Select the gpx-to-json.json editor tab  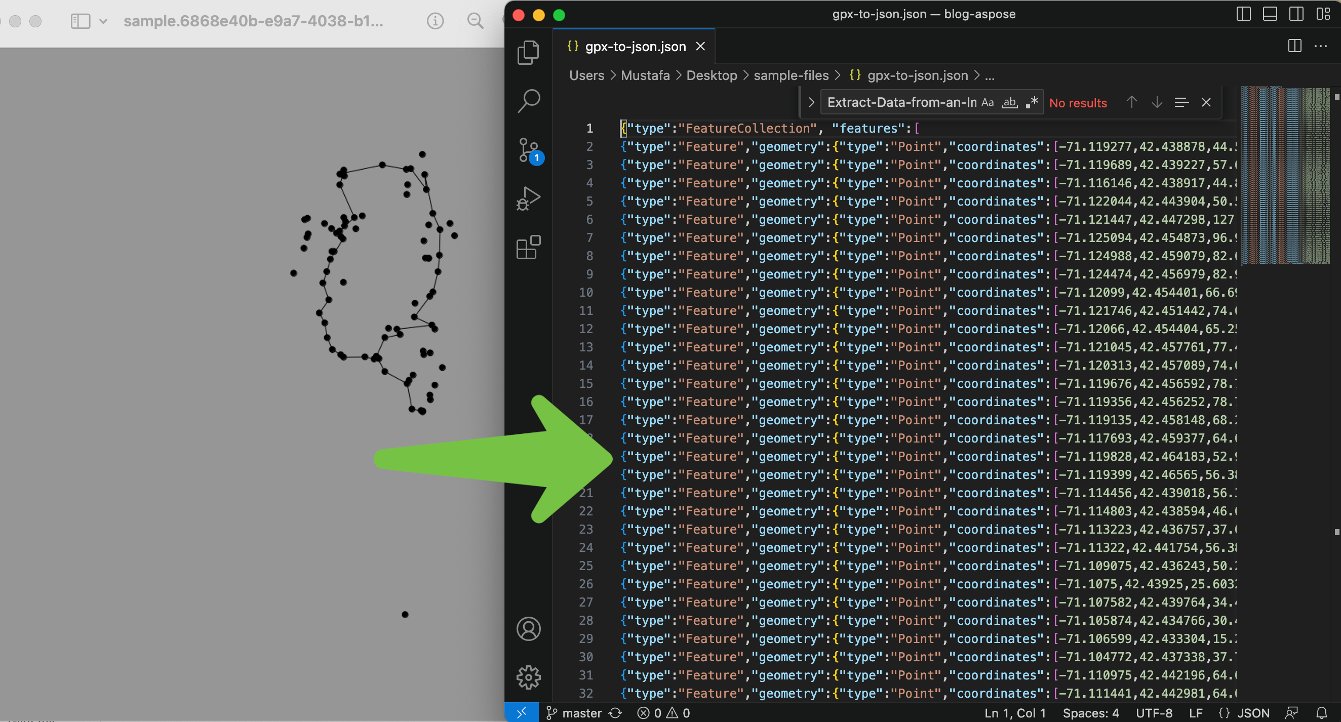635,47
